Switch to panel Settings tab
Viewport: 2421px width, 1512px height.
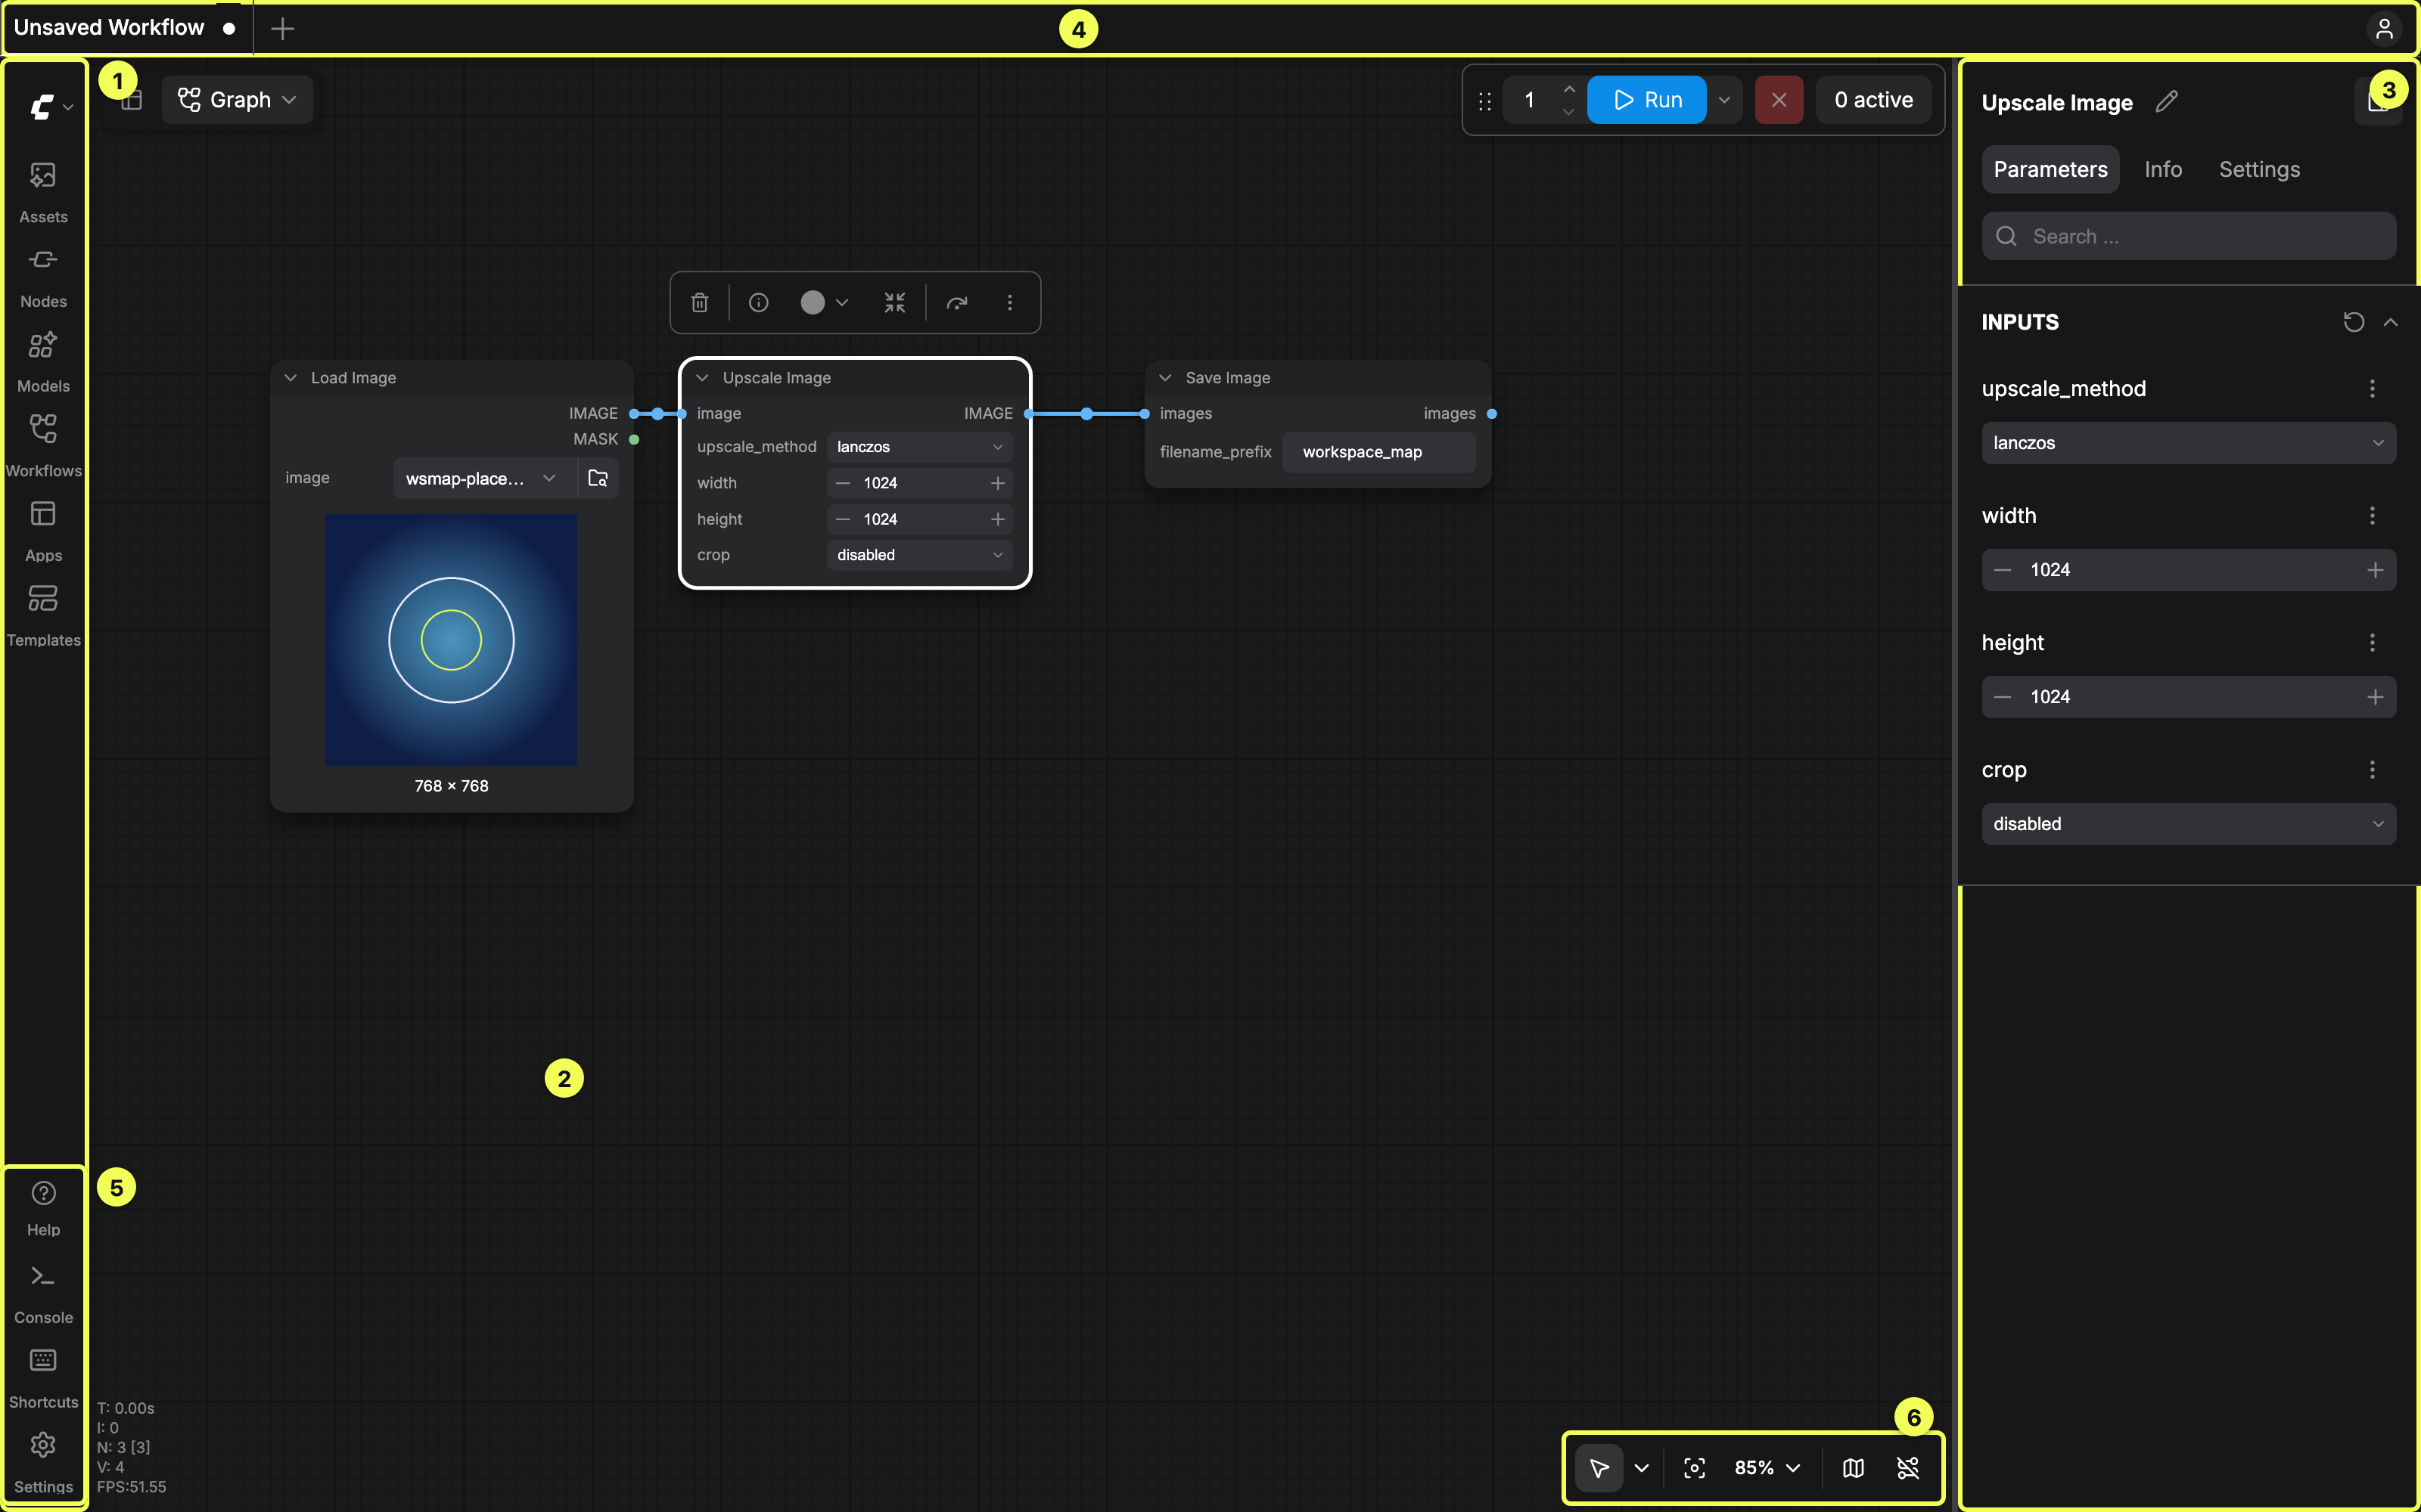click(x=2259, y=169)
